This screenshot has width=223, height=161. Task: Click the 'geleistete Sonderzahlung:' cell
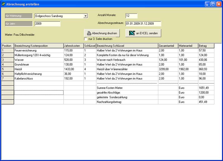coord(127,97)
